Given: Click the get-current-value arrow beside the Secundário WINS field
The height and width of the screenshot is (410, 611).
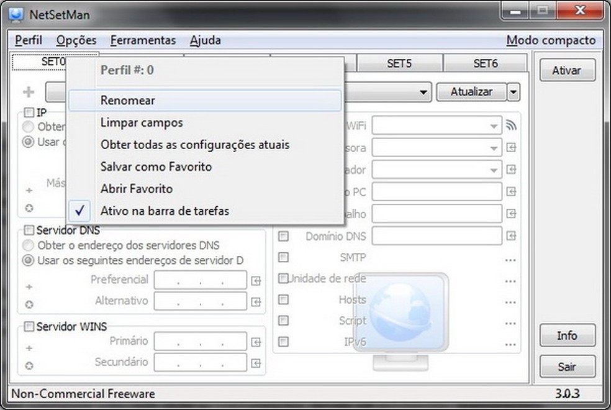Looking at the screenshot, I should coord(256,363).
